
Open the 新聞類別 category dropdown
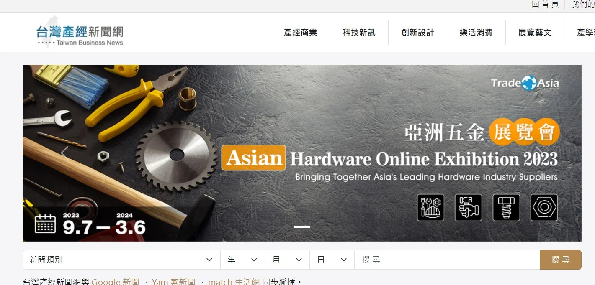click(x=121, y=260)
